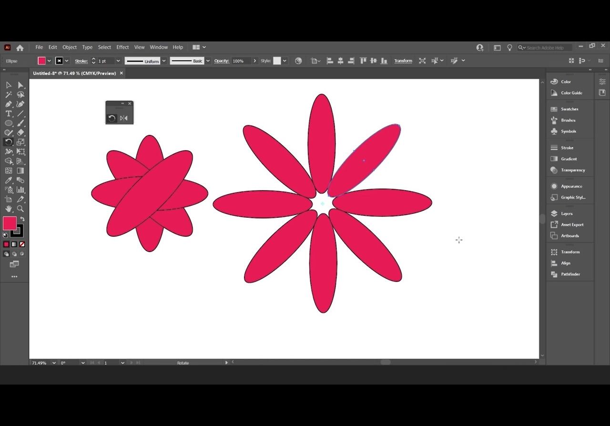Open the workspace layout switcher dropdown
This screenshot has height=426, width=610.
[x=199, y=48]
